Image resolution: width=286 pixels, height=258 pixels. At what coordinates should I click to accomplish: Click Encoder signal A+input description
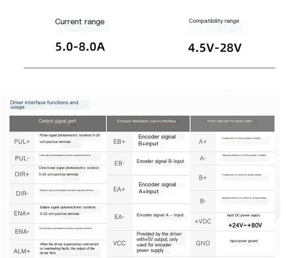coord(158,188)
